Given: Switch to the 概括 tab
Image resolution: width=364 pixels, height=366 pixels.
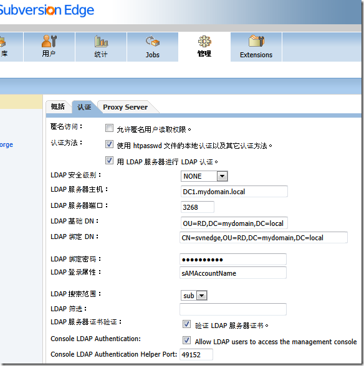Looking at the screenshot, I should point(58,107).
